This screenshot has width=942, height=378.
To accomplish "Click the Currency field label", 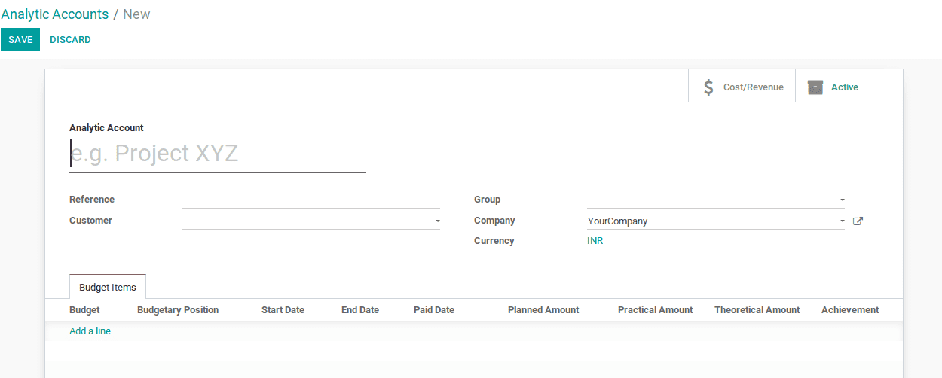I will tap(494, 241).
